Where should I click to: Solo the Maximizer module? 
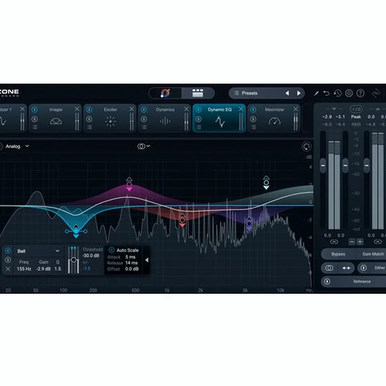(253, 119)
